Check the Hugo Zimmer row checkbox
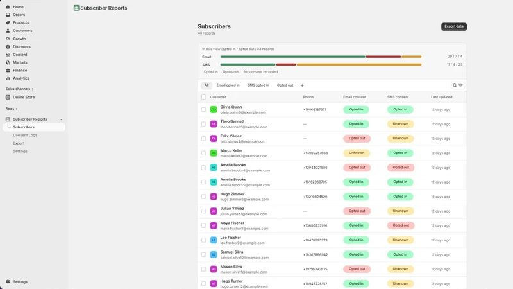This screenshot has height=289, width=513. point(203,197)
